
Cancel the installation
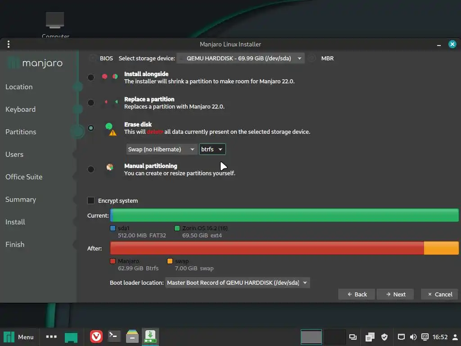click(x=439, y=294)
